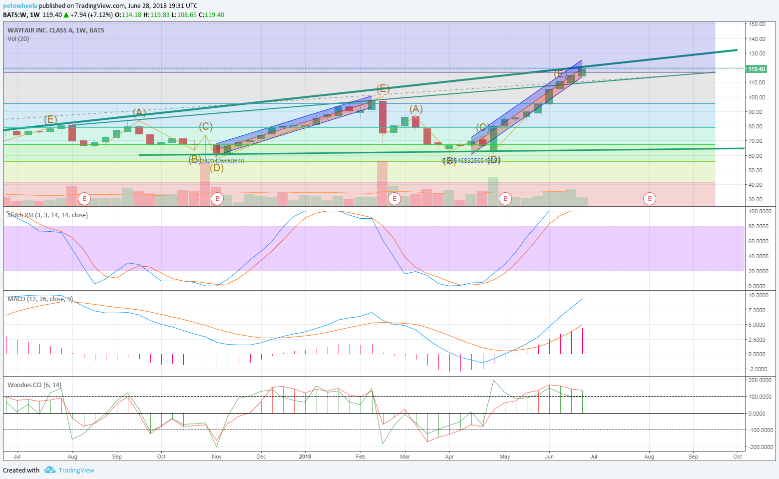Select the Stoch RSI (3, 3, 14, 14, close) label
779x479 pixels.
click(47, 215)
